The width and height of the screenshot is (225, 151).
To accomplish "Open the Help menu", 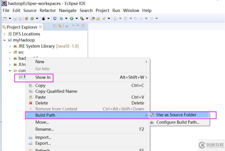I will click(x=147, y=11).
